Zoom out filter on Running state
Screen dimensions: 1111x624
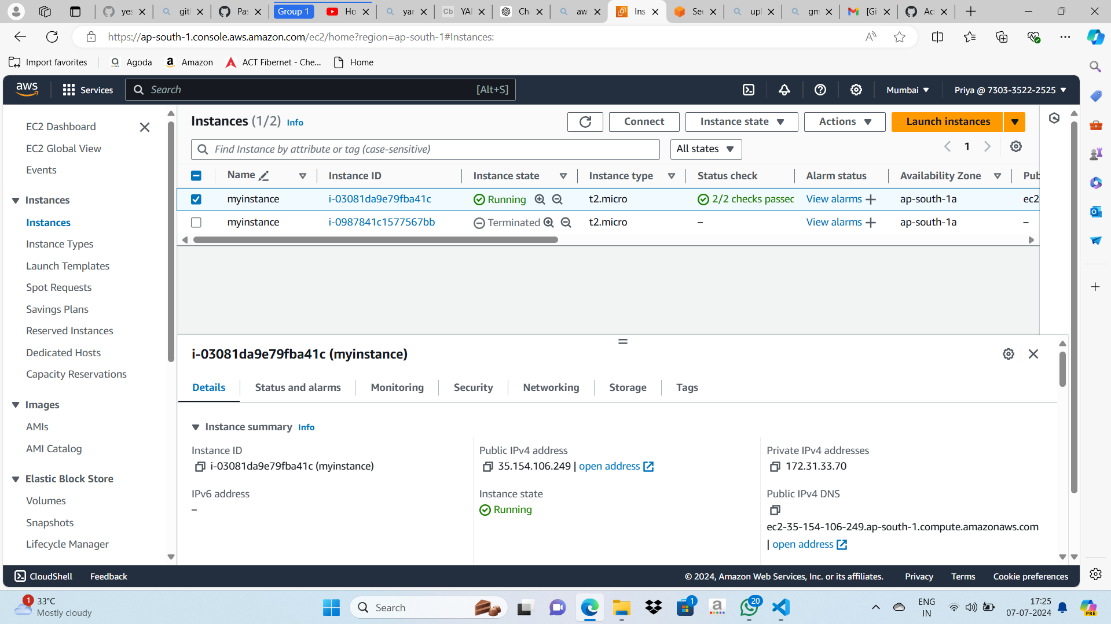click(x=558, y=199)
